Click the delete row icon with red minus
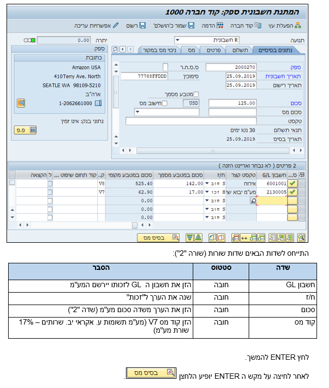Image resolution: width=329 pixels, height=388 pixels. point(235,237)
